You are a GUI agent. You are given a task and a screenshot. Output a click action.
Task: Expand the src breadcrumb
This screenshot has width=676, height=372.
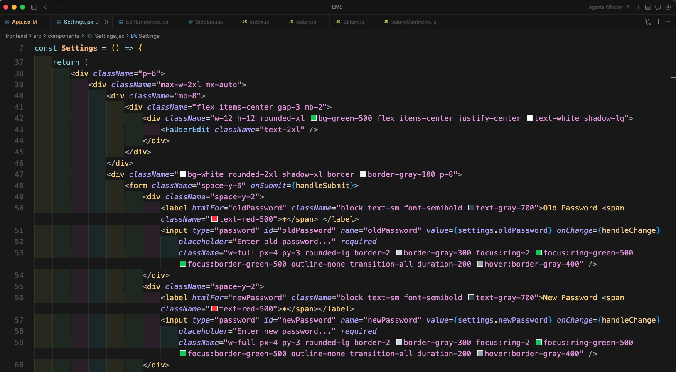pyautogui.click(x=37, y=36)
